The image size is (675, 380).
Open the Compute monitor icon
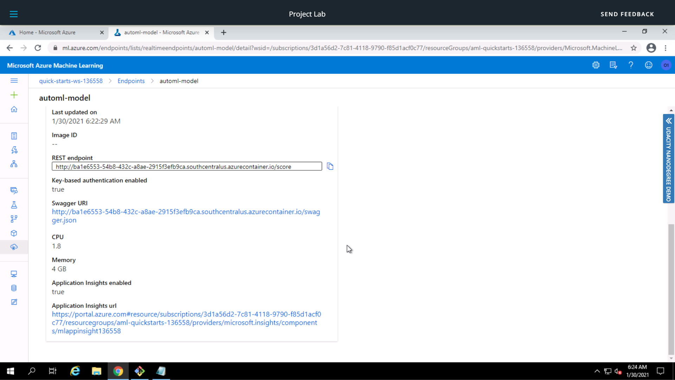click(x=14, y=274)
